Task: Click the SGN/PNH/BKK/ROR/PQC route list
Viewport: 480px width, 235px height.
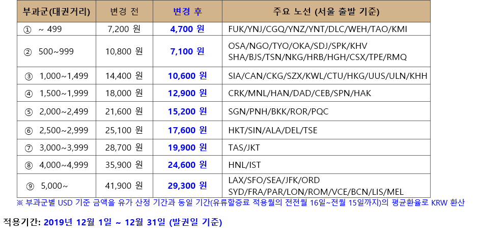Action: coord(278,112)
